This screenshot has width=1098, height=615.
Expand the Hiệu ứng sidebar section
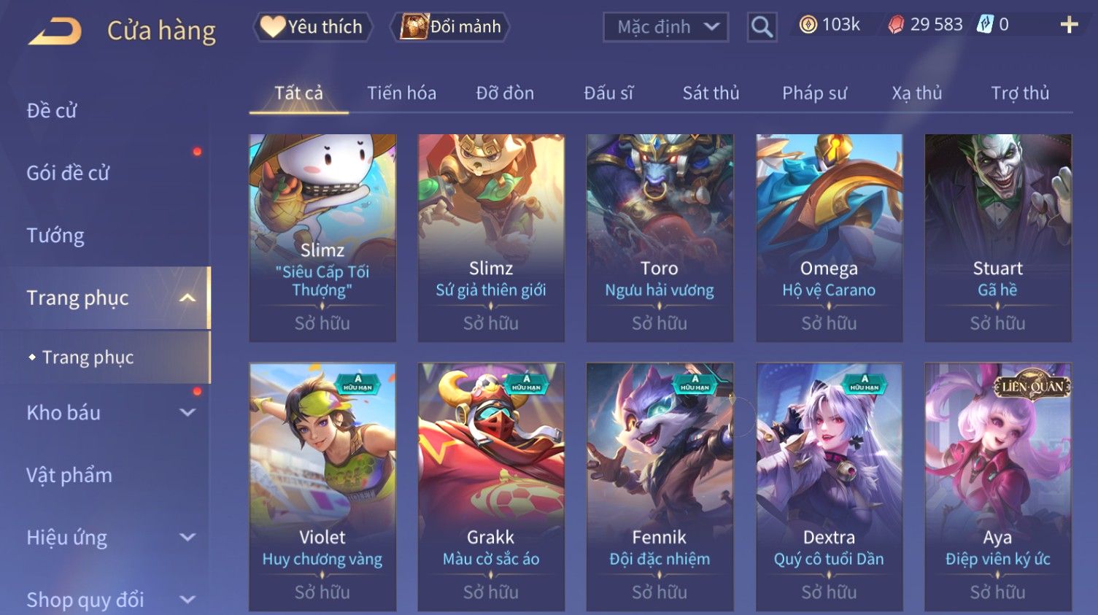(187, 538)
